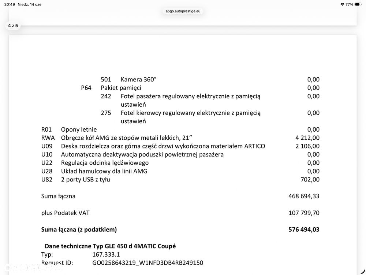Screen dimensions: 366x275
Task: Select code 'U10'
Action: tap(47, 155)
